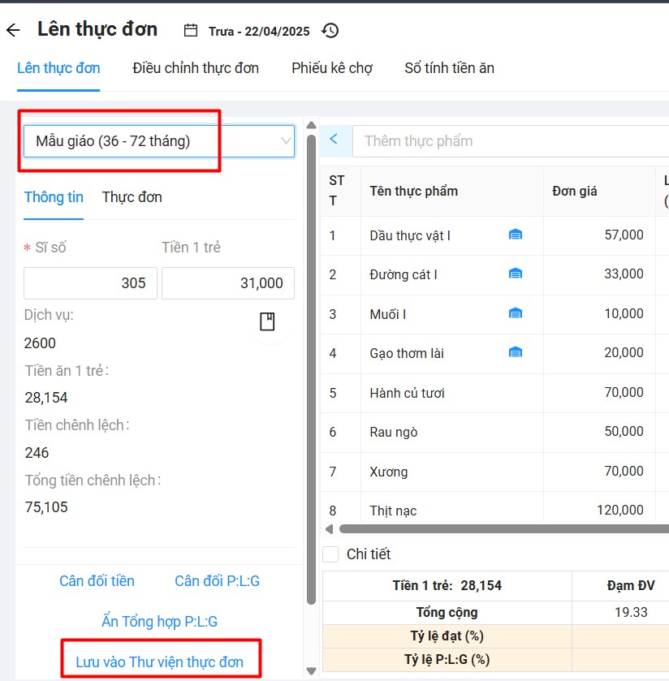Image resolution: width=669 pixels, height=681 pixels.
Task: Click the horizontal scrollbar under food table
Action: click(x=503, y=529)
